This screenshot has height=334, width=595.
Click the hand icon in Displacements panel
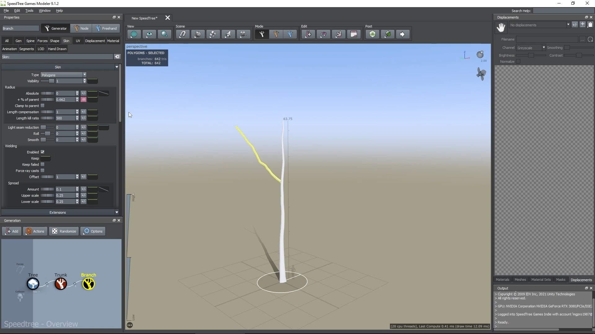point(501,28)
